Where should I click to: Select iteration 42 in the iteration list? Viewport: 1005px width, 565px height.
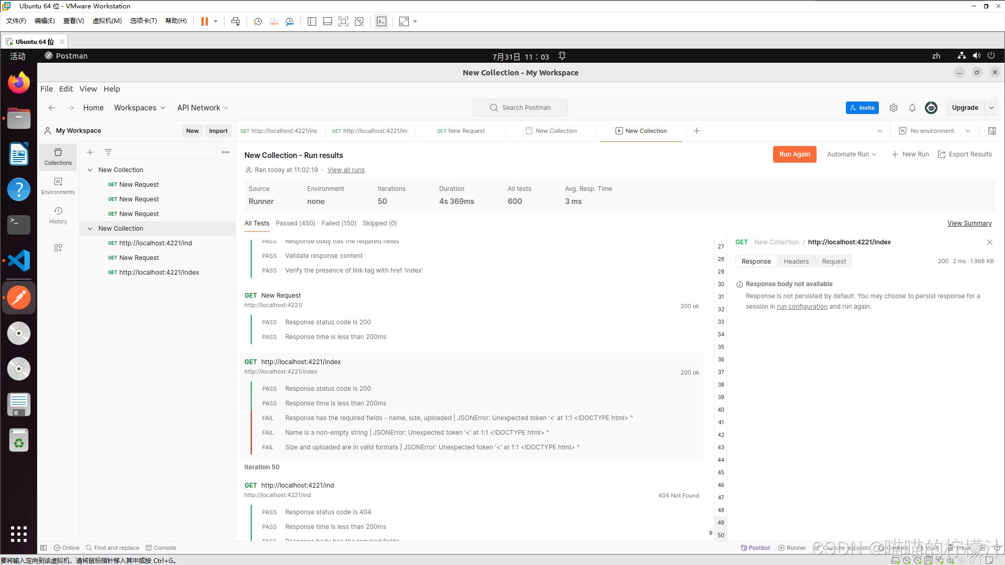click(x=721, y=435)
